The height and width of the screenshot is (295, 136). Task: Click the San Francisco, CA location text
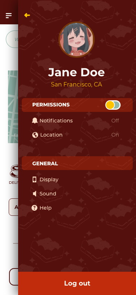tap(77, 85)
